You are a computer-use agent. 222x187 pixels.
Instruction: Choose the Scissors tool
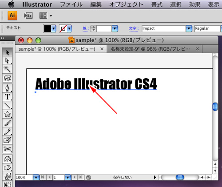(7, 149)
